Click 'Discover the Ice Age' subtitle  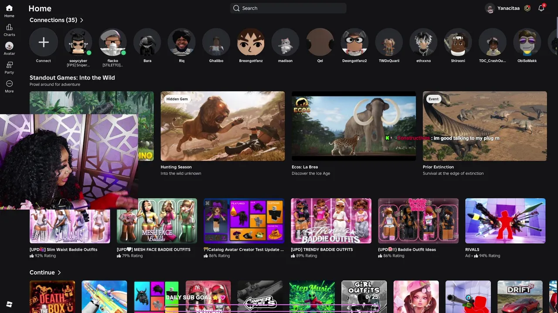pyautogui.click(x=311, y=173)
